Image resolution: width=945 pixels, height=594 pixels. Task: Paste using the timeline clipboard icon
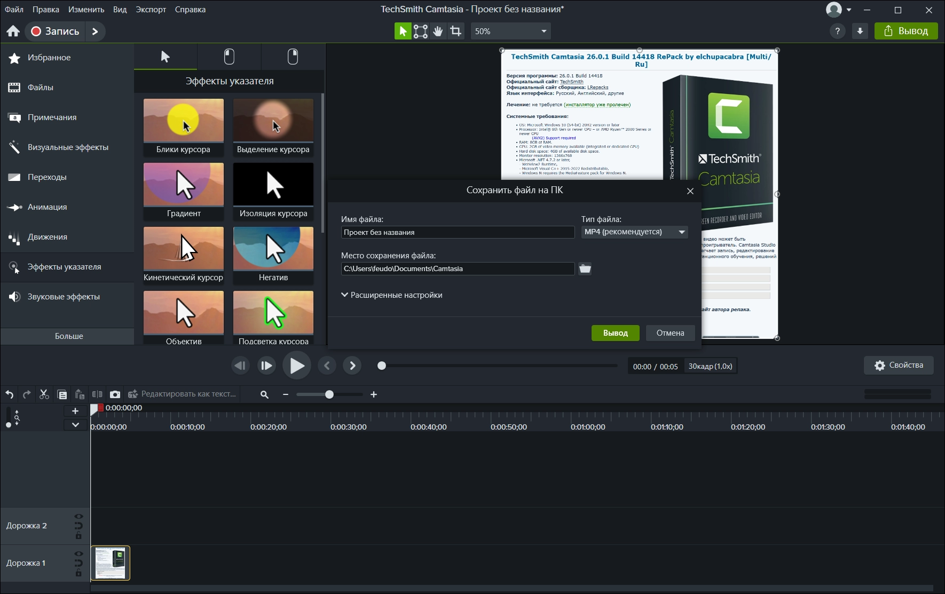(x=80, y=394)
